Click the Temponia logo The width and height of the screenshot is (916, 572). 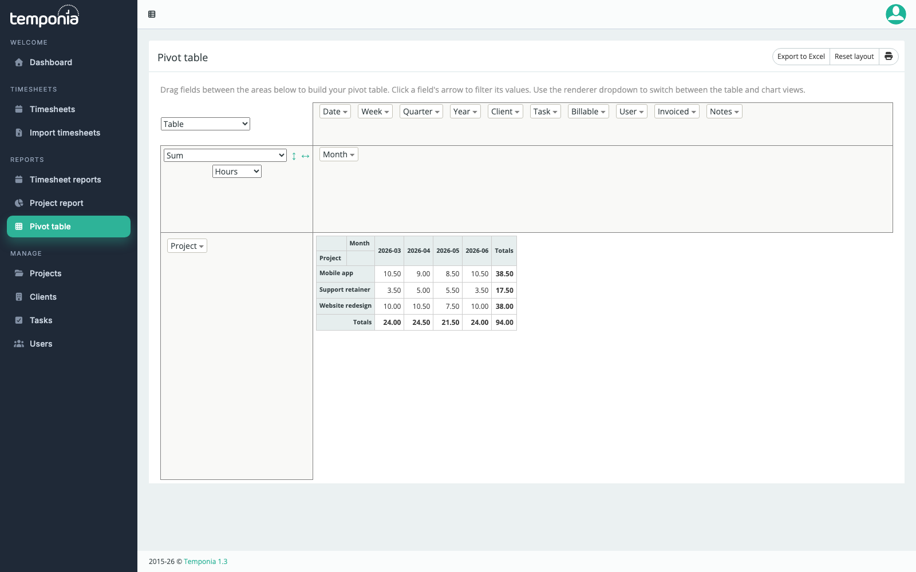(x=44, y=16)
